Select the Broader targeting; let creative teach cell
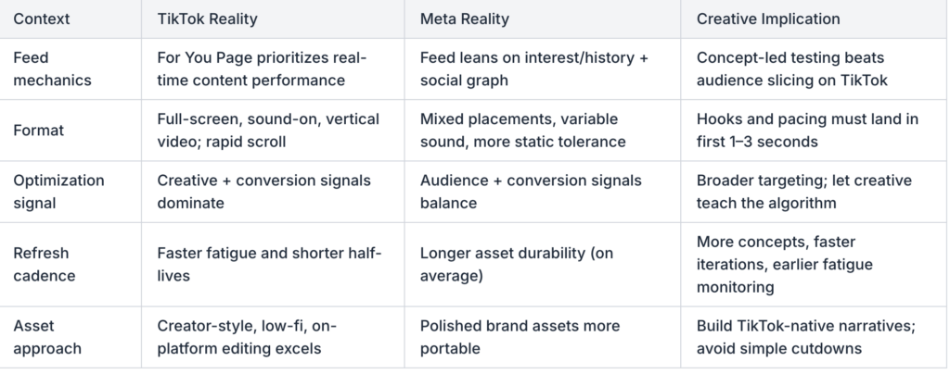This screenshot has width=950, height=374. 814,192
